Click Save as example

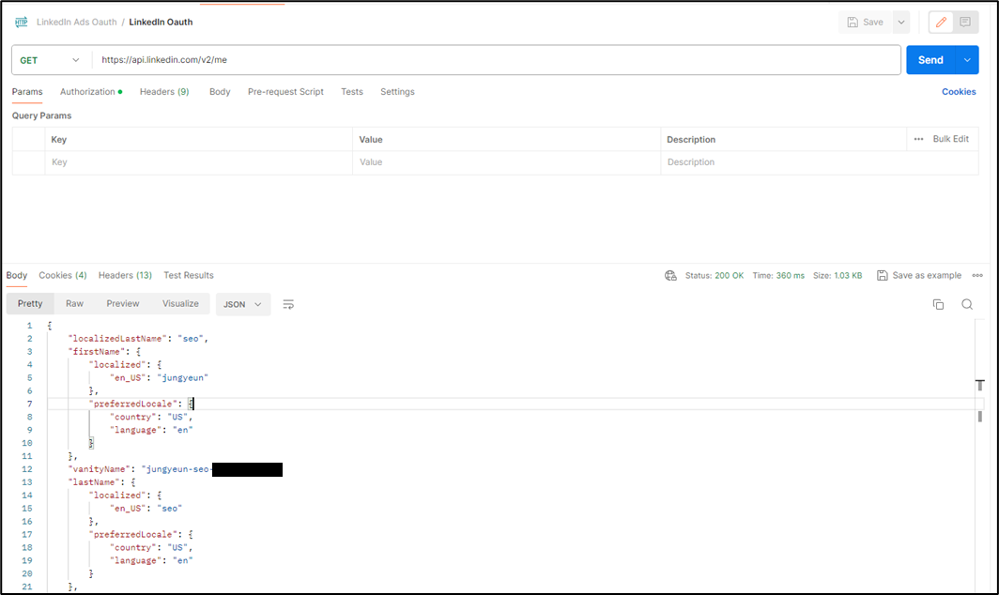tap(919, 275)
